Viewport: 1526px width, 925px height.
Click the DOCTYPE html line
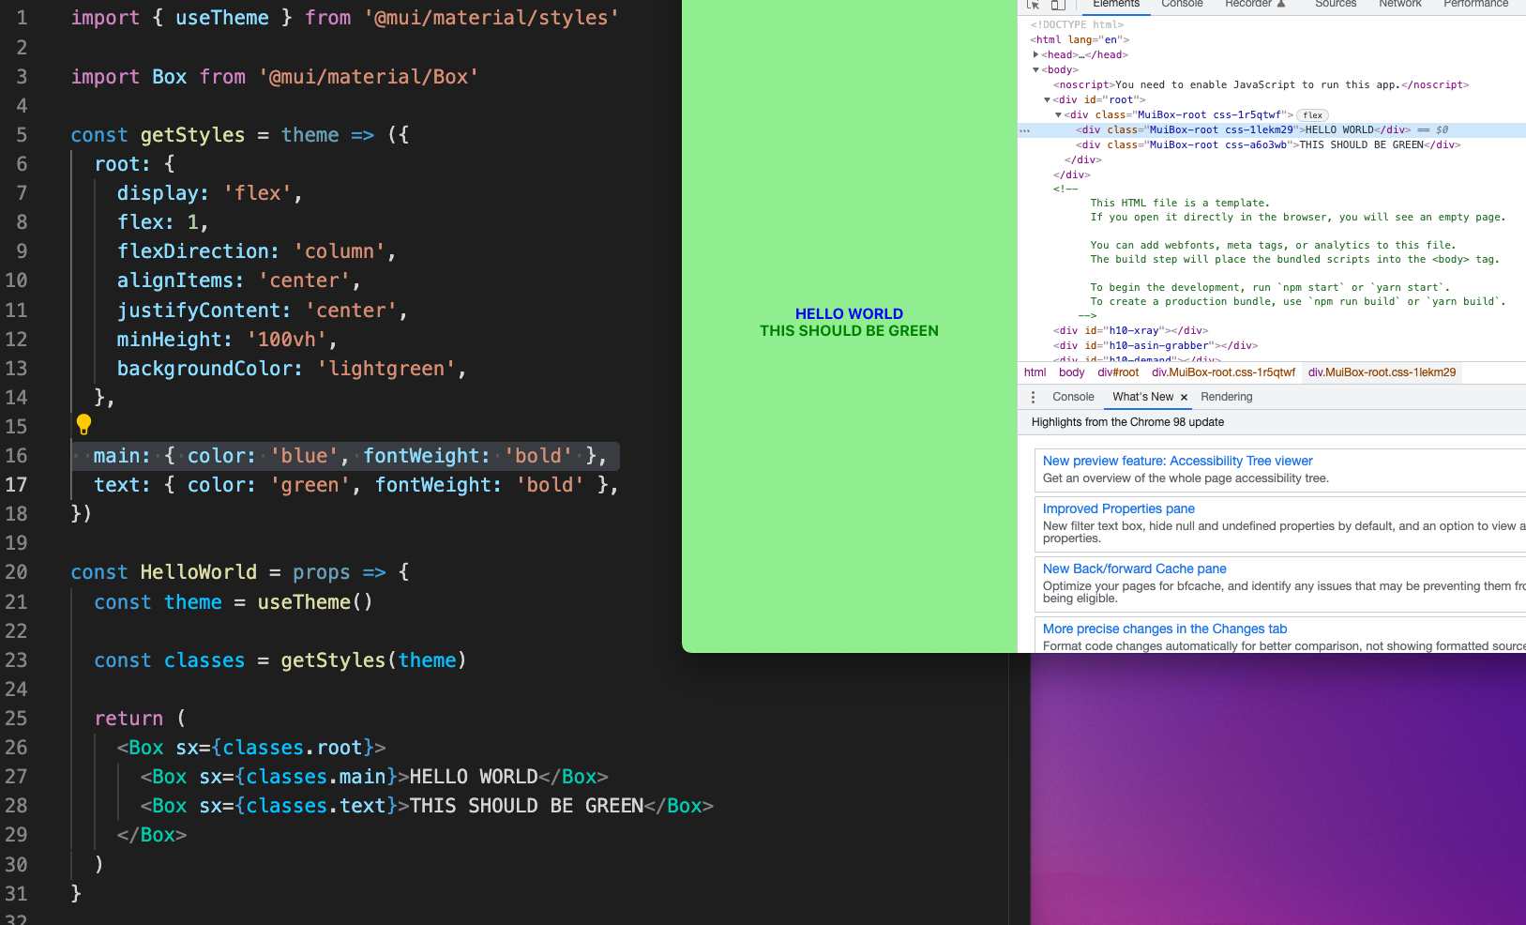coord(1077,25)
